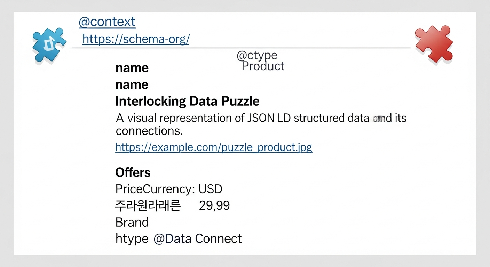Screen dimensions: 490x267
Task: Open the puzzle_product.jpg example URL
Action: (213, 147)
